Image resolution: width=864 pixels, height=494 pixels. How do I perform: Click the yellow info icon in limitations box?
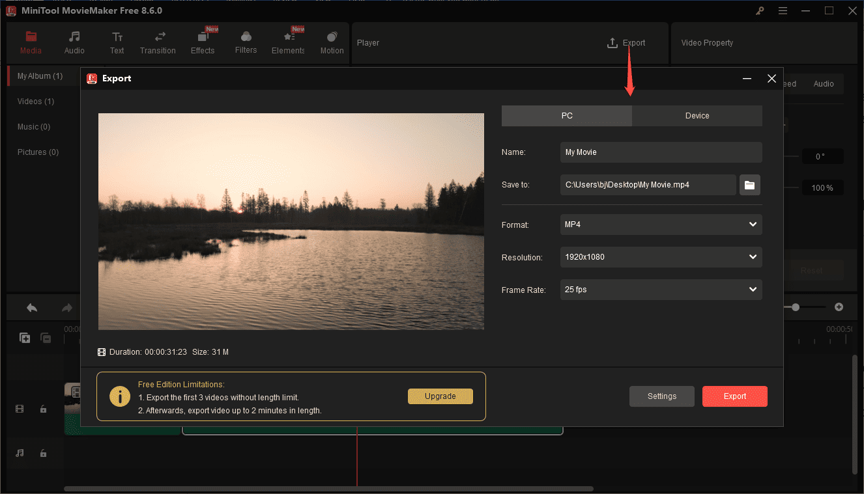click(x=119, y=396)
